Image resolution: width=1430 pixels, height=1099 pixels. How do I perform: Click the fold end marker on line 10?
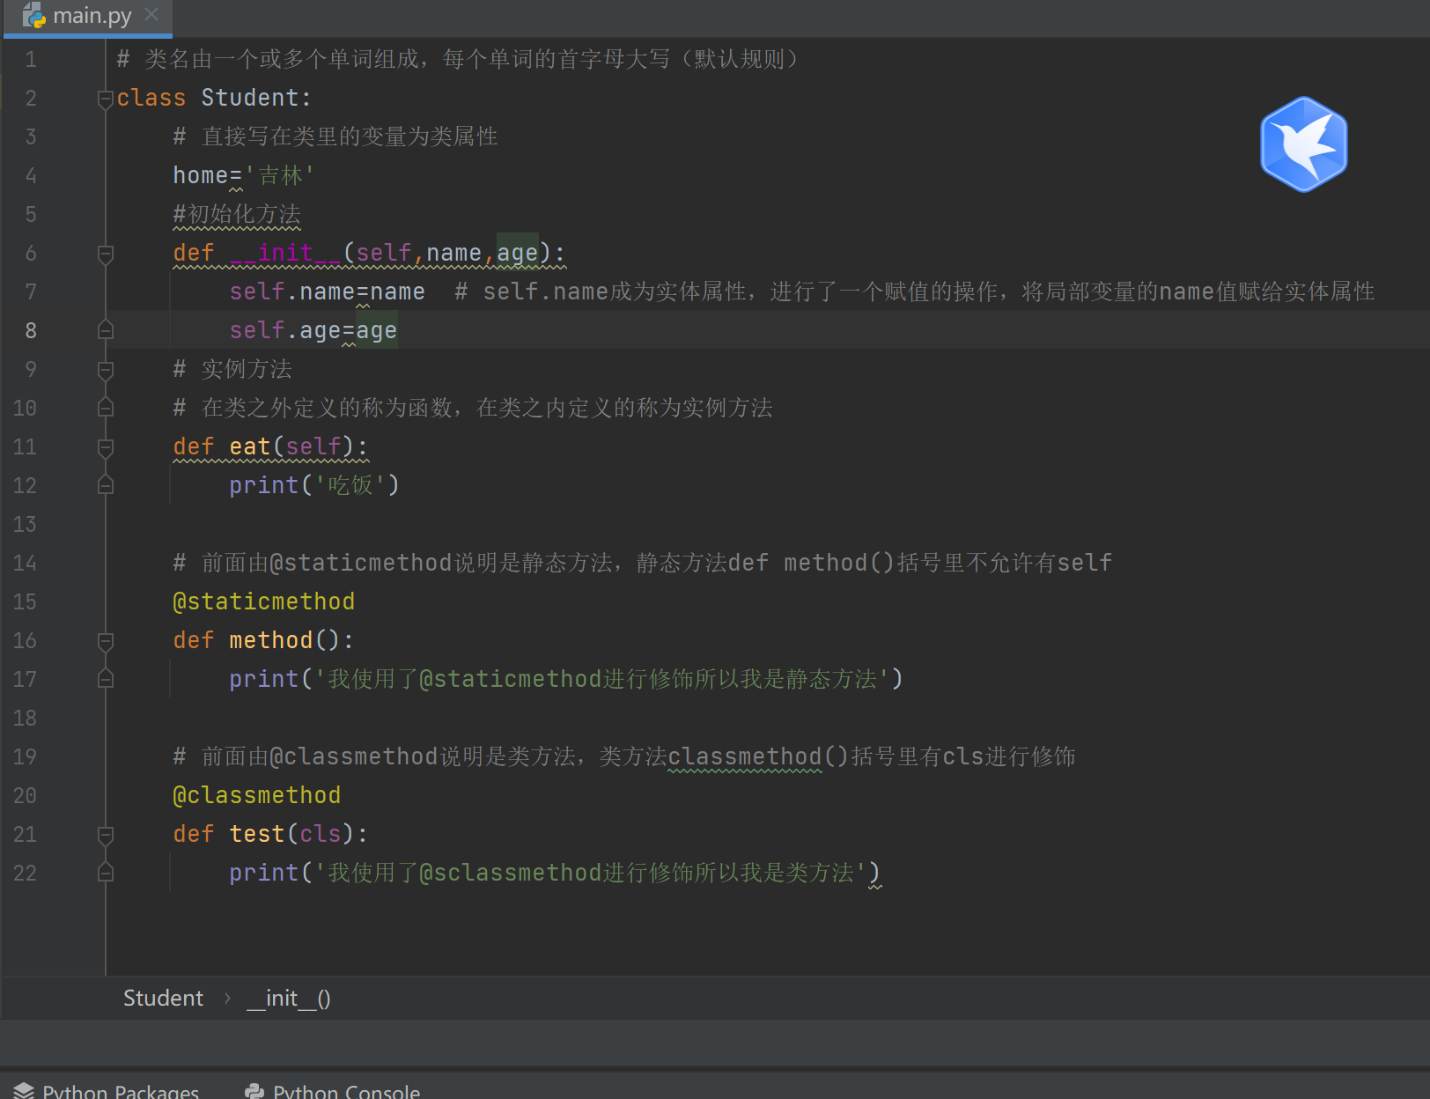coord(106,408)
